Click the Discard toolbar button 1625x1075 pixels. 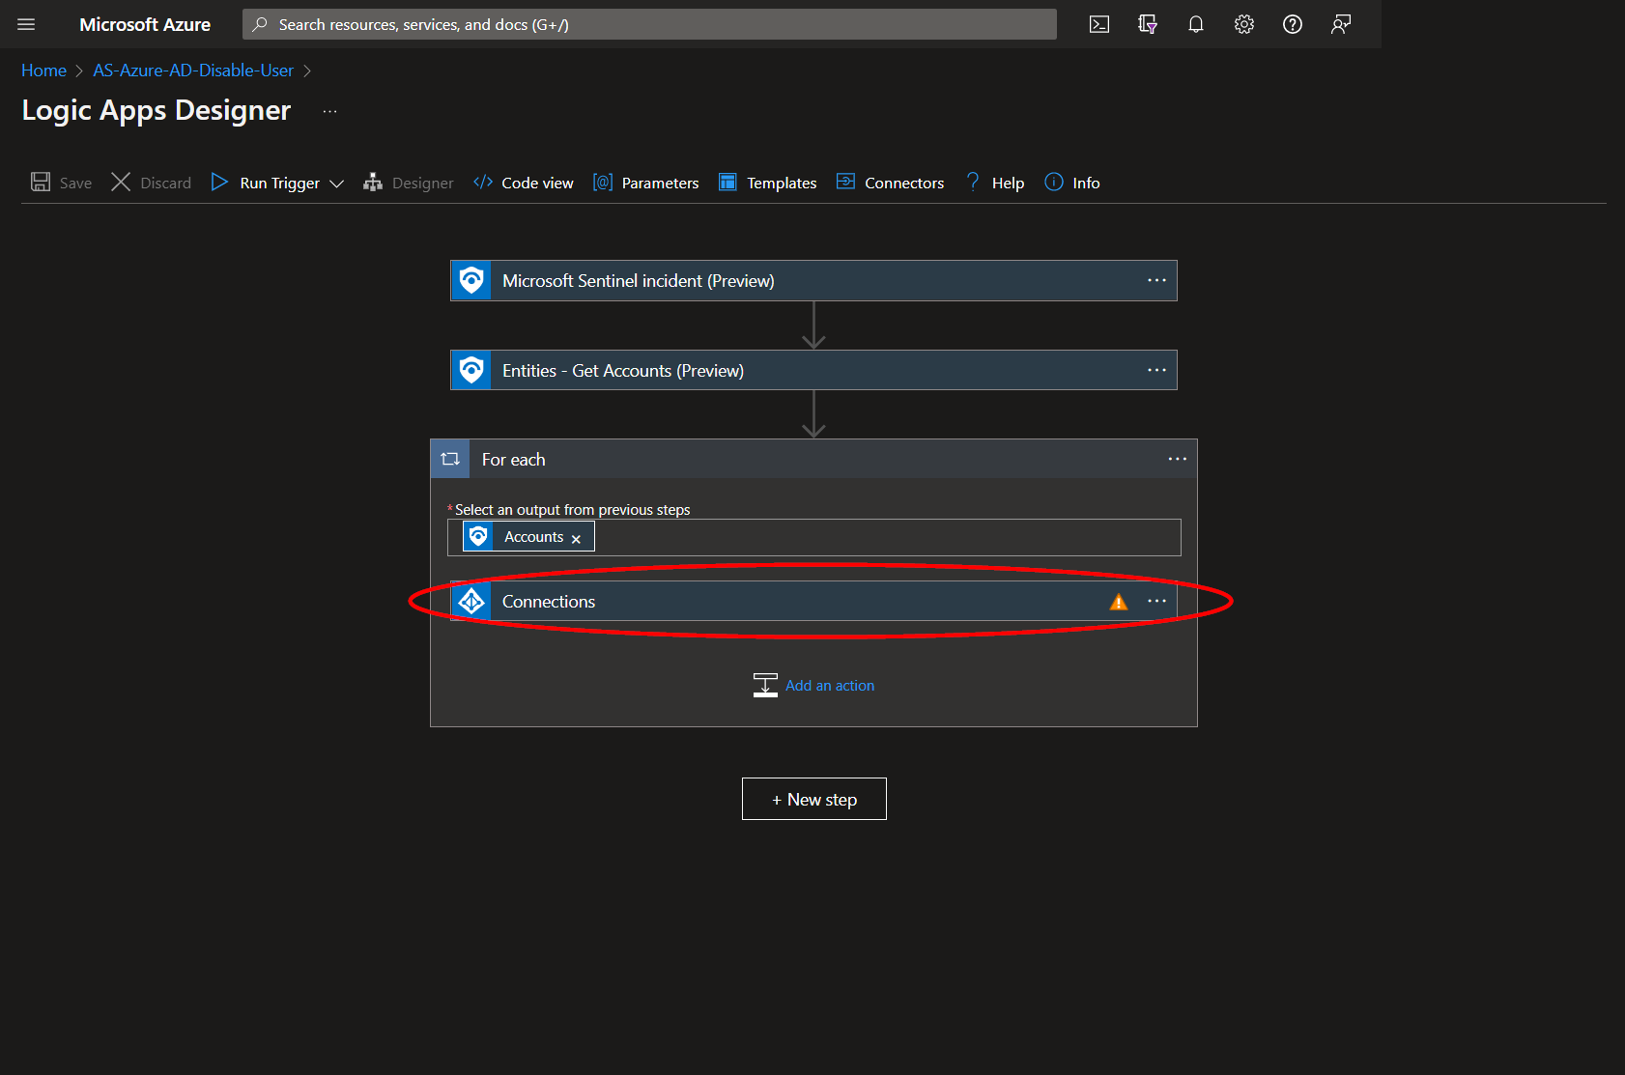152,183
